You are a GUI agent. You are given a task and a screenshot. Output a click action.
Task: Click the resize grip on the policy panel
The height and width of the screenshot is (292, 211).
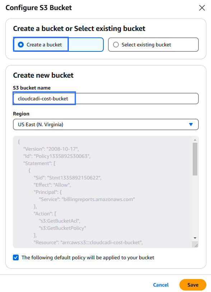click(x=196, y=245)
